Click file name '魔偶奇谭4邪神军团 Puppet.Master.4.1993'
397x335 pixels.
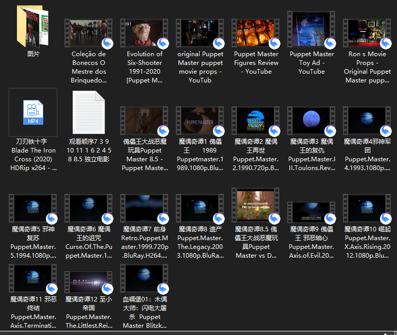pos(367,155)
